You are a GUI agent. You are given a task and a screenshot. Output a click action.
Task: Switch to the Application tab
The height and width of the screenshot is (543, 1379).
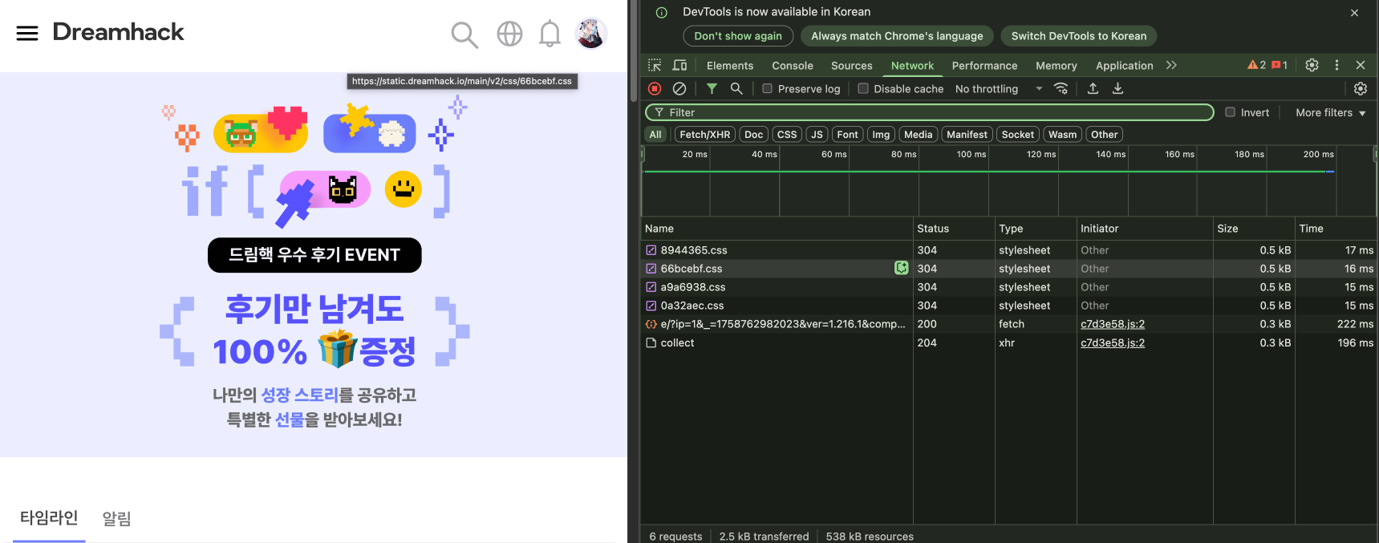(x=1124, y=66)
